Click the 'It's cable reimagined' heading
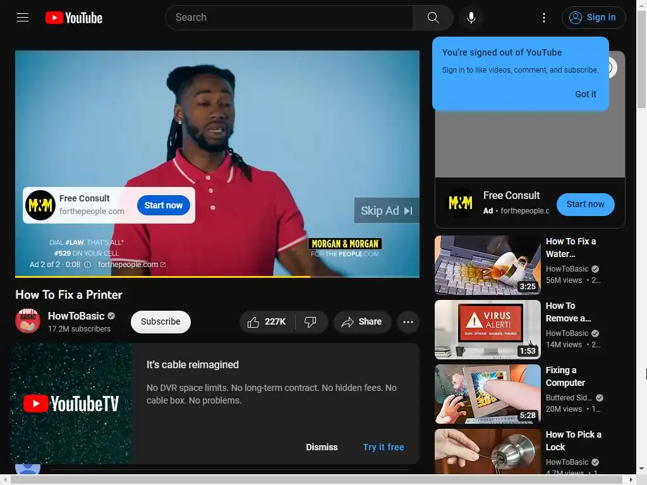647x485 pixels. pyautogui.click(x=192, y=364)
